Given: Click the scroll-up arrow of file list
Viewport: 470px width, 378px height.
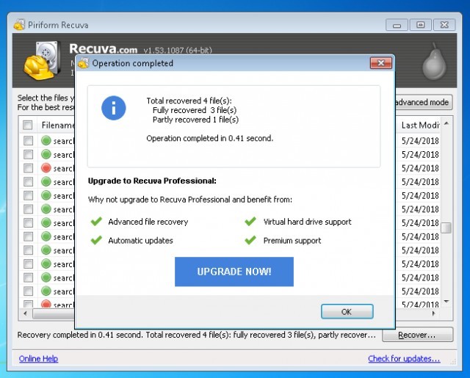Looking at the screenshot, I should tap(446, 123).
